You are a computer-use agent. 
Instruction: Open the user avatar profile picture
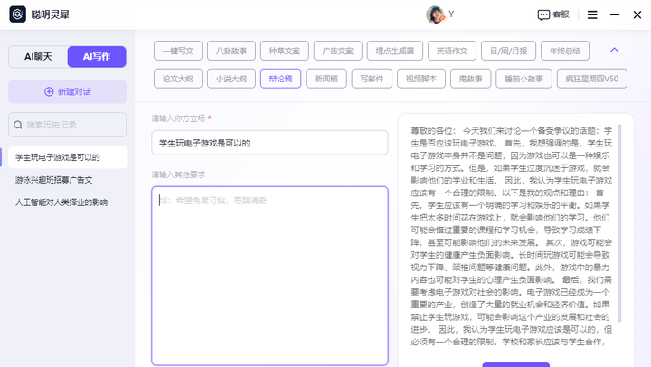(435, 14)
